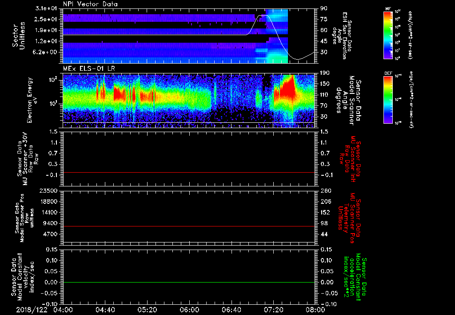
Task: Click the 08:00 time axis label
Action: tap(315, 310)
